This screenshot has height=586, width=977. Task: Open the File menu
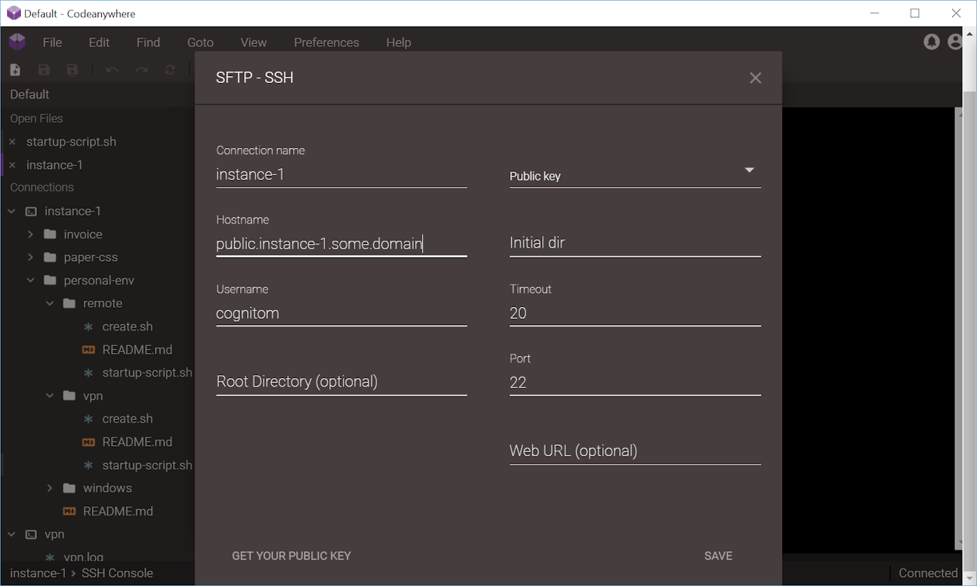[x=52, y=43]
